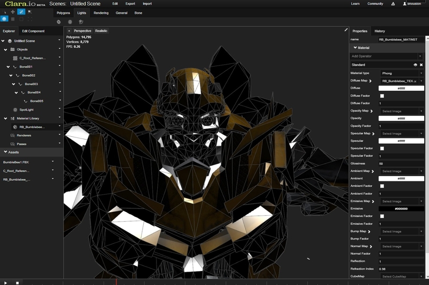Open the History tab

(379, 31)
